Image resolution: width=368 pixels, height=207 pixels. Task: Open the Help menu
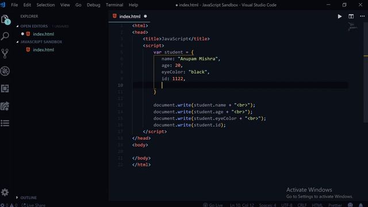click(x=133, y=5)
